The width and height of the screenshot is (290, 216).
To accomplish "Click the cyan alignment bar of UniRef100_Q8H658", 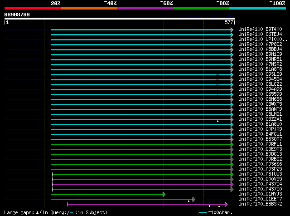I will pyautogui.click(x=141, y=100).
